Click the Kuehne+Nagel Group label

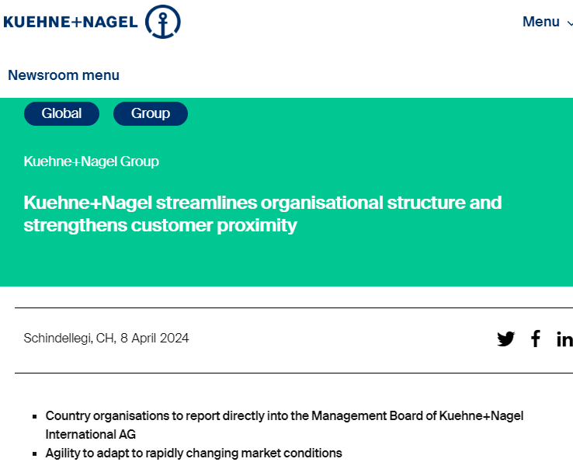(x=92, y=162)
